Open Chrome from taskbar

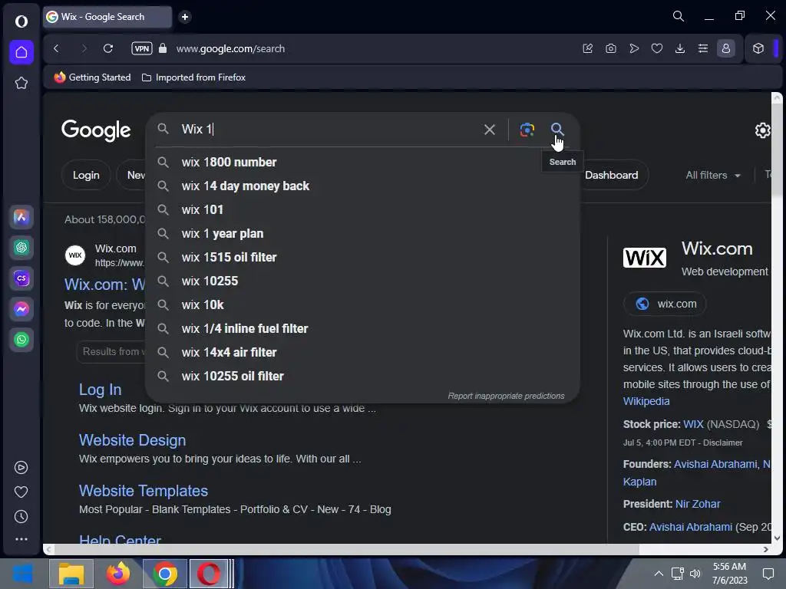pos(165,574)
